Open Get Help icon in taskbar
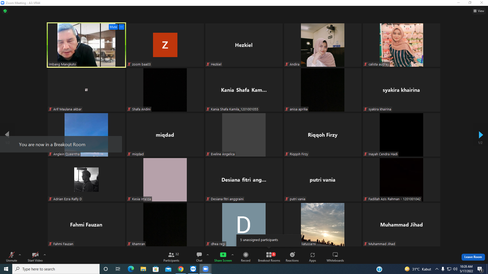488x274 pixels. (379, 269)
